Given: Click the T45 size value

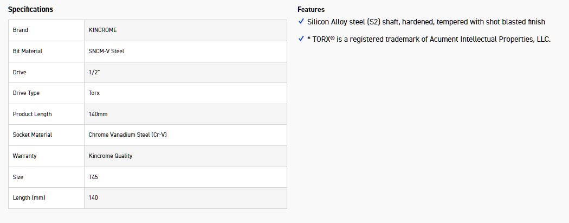Looking at the screenshot, I should pos(93,177).
